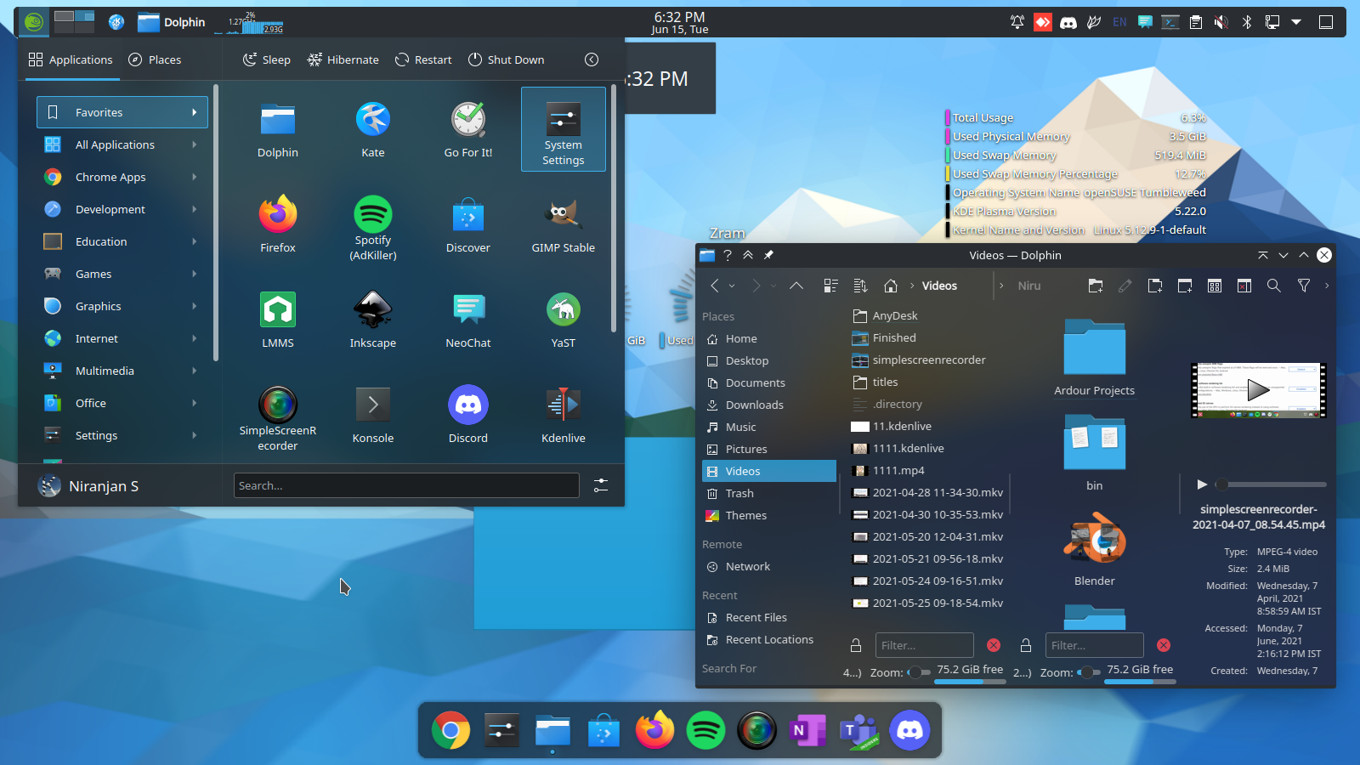Open Google Chrome from the dock
Image resolution: width=1360 pixels, height=765 pixels.
click(x=450, y=730)
